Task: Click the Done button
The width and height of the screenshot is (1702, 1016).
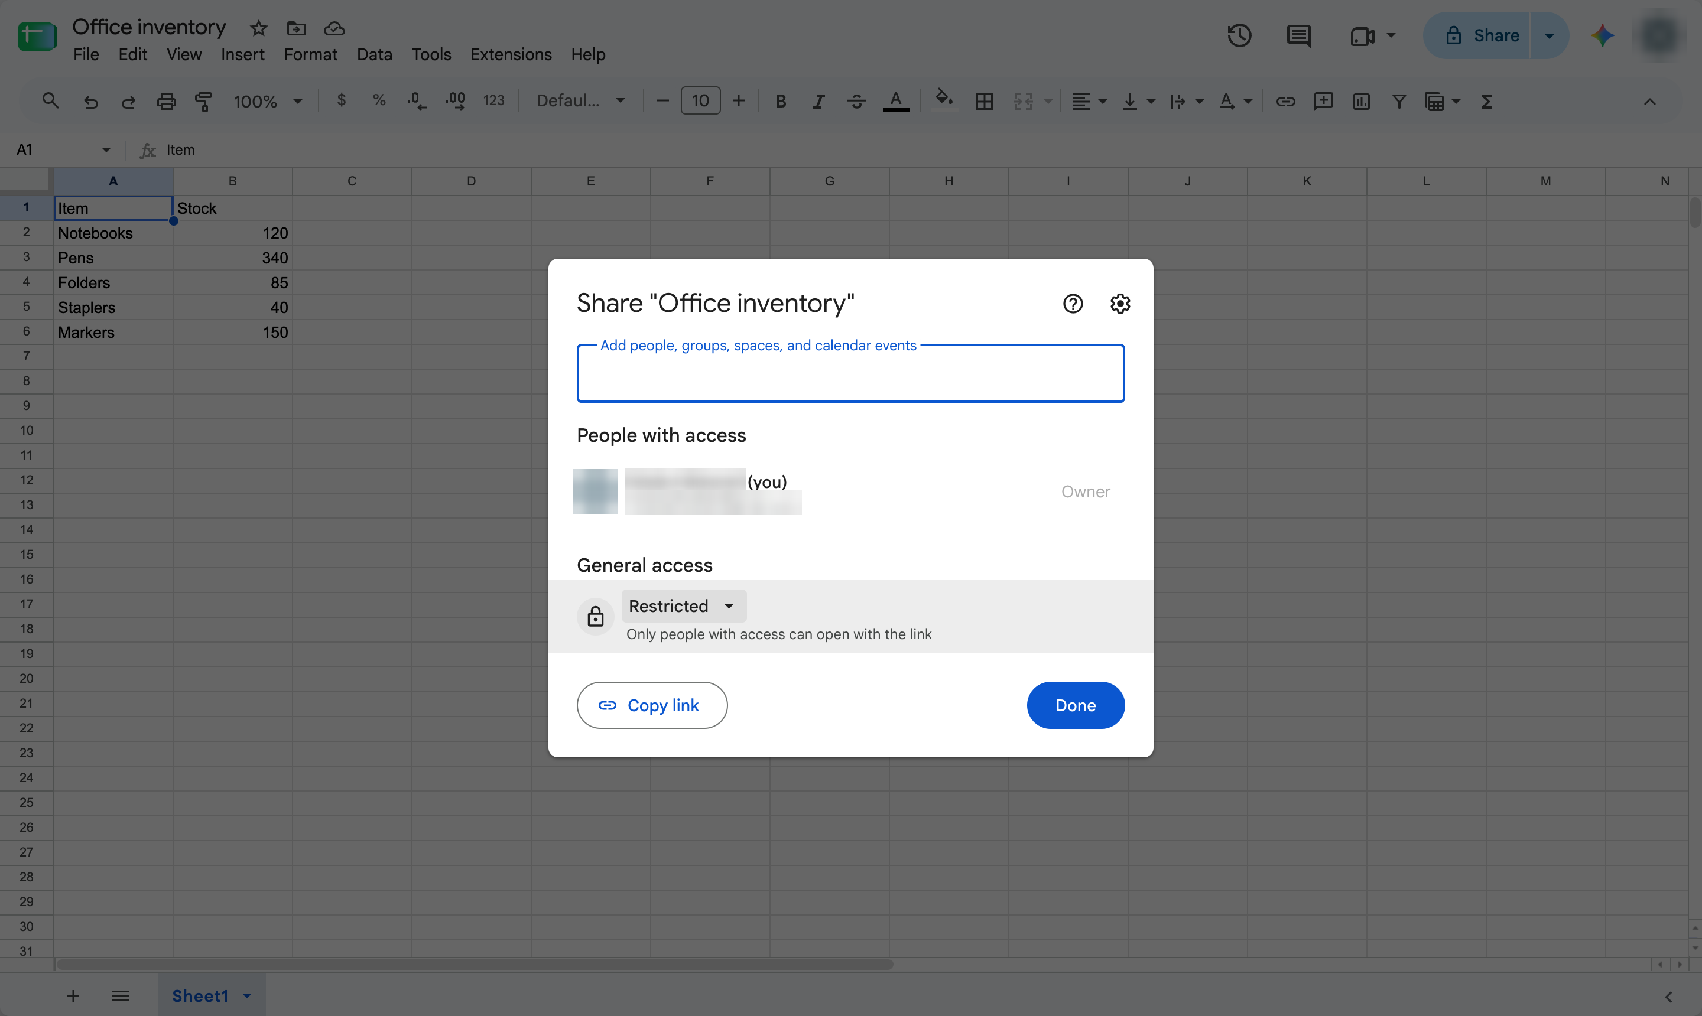Action: 1076,705
